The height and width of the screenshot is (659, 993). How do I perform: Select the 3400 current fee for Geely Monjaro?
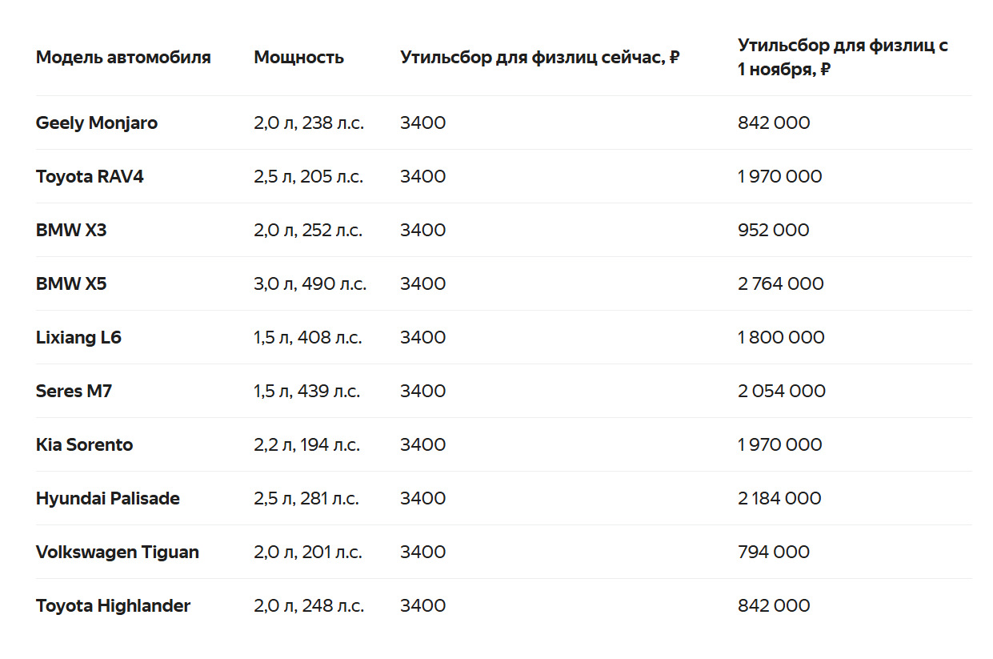tap(422, 123)
